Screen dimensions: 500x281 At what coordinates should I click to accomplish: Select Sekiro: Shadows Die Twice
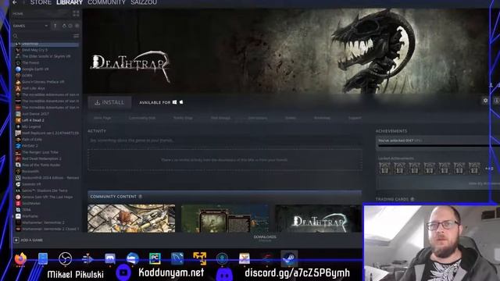pos(45,190)
